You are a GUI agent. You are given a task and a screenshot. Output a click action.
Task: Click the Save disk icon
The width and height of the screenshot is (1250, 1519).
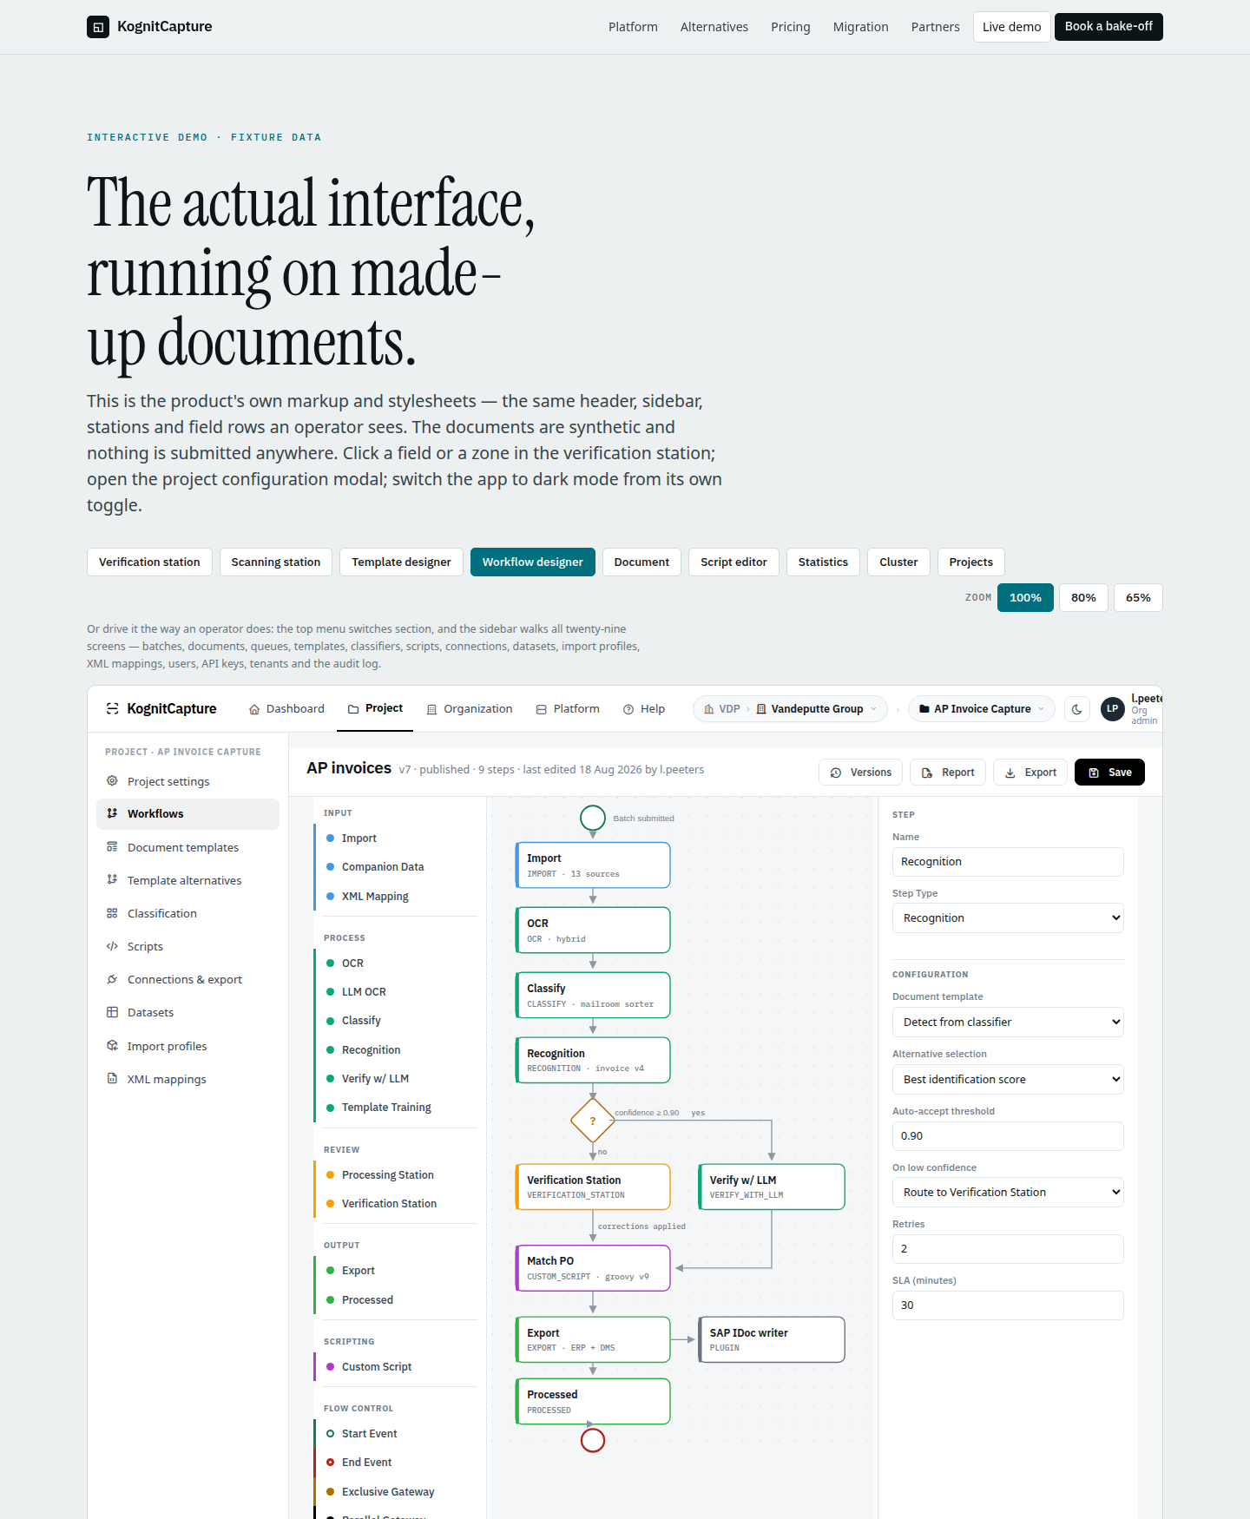coord(1094,773)
